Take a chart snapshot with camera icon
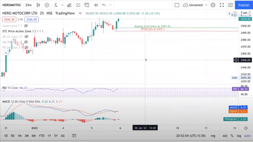The height and width of the screenshot is (142, 253). [230, 5]
